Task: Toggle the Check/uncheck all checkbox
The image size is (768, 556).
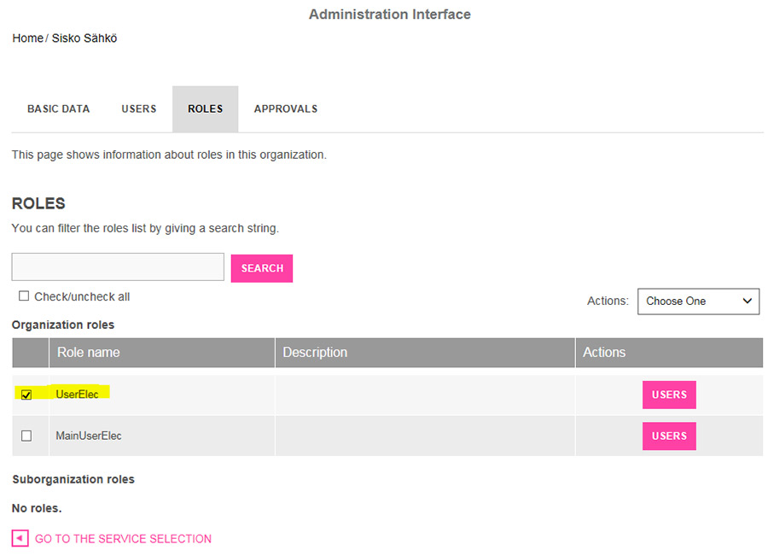Action: (x=24, y=296)
